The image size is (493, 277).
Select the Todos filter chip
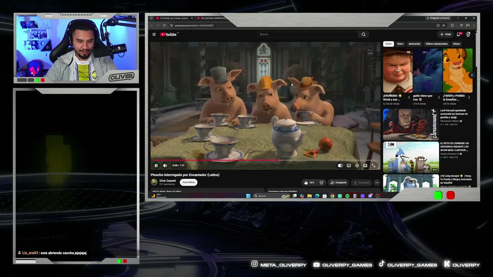point(388,44)
